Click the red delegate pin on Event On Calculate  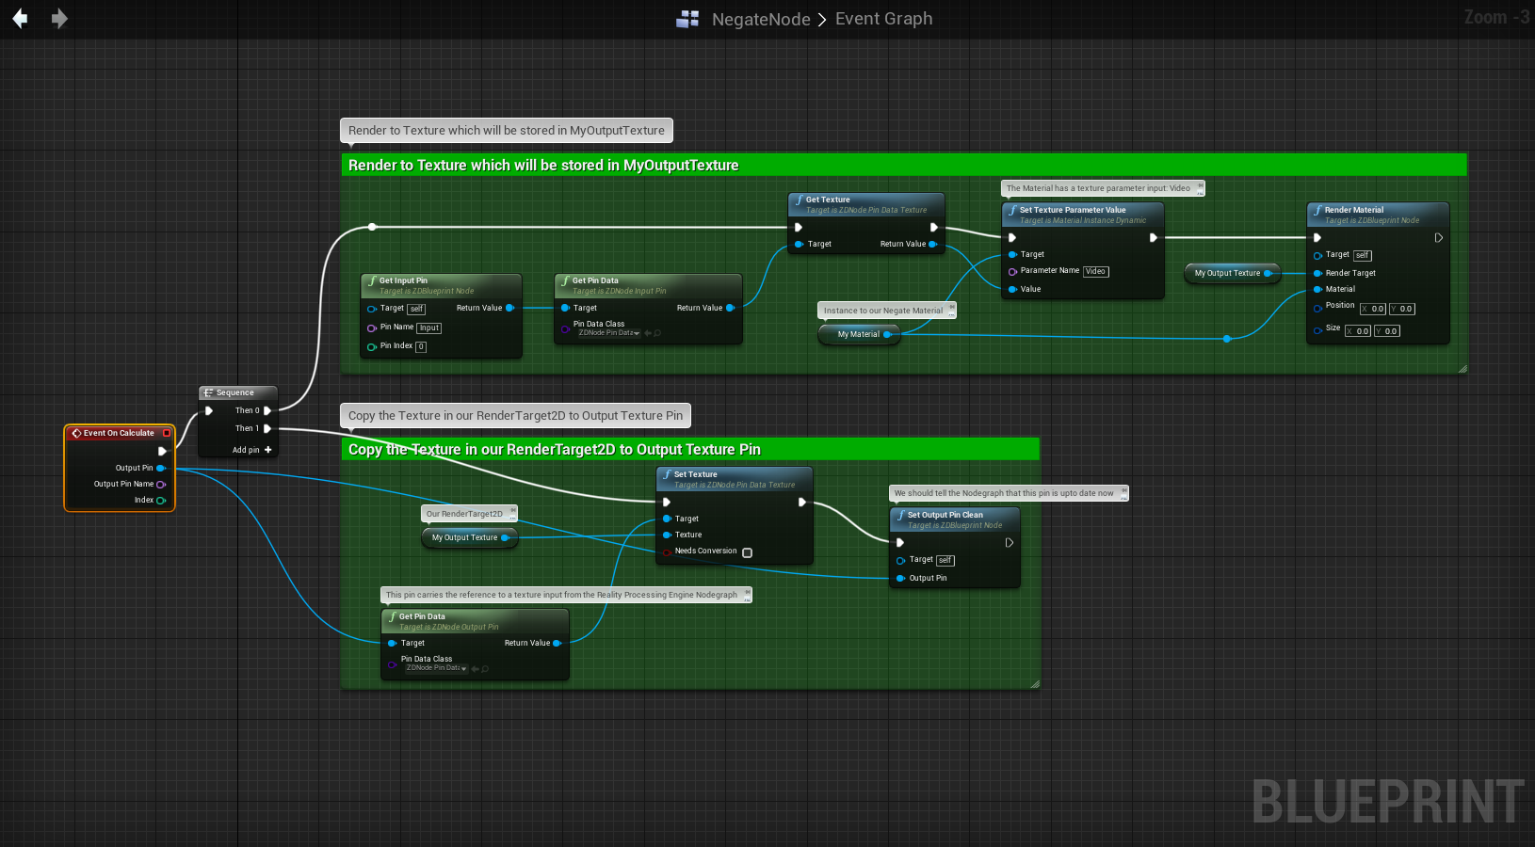pos(167,433)
